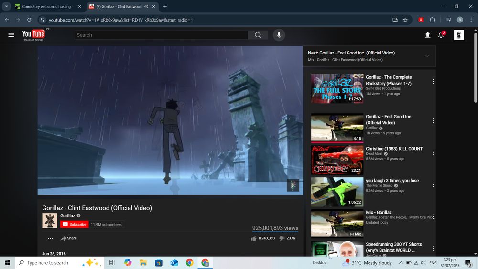Subscribe to the Gorillaz channel
The image size is (478, 269).
[75, 224]
